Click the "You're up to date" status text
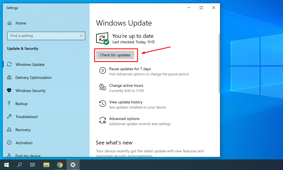Screen dimensions: 283x170 point(133,36)
